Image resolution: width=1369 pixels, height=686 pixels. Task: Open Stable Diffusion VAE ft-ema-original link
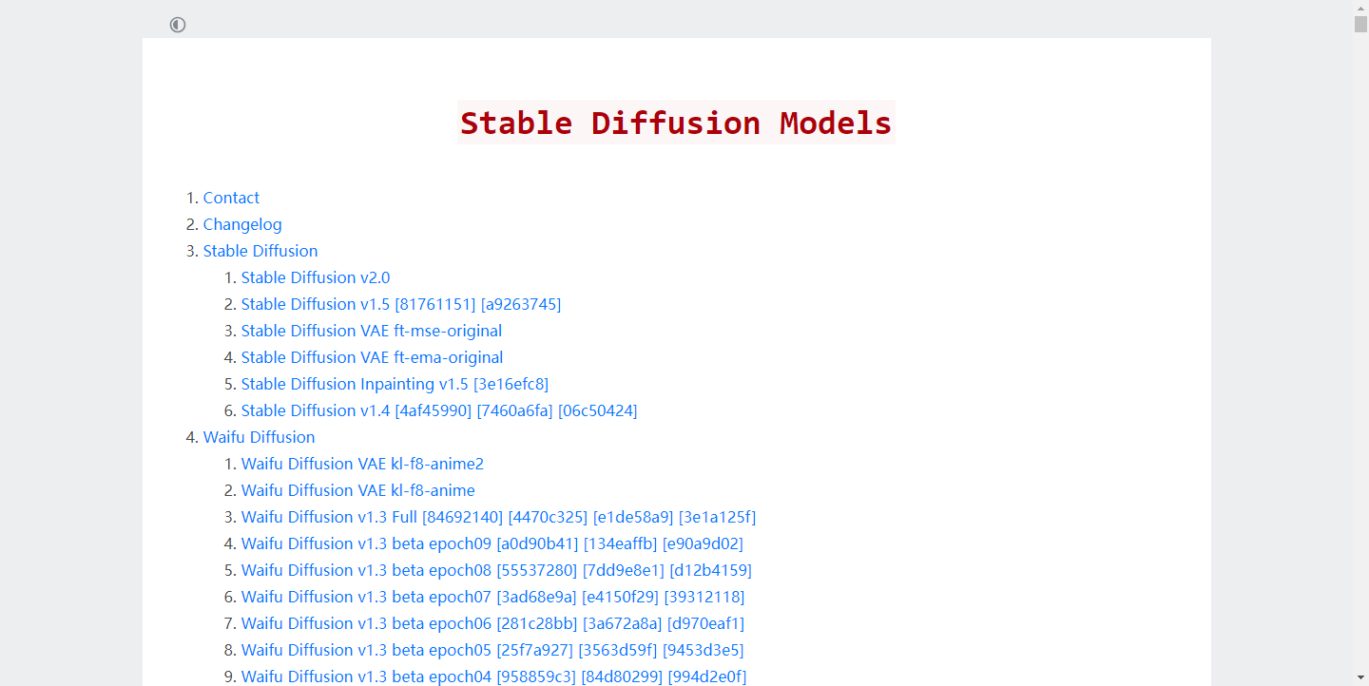[373, 357]
